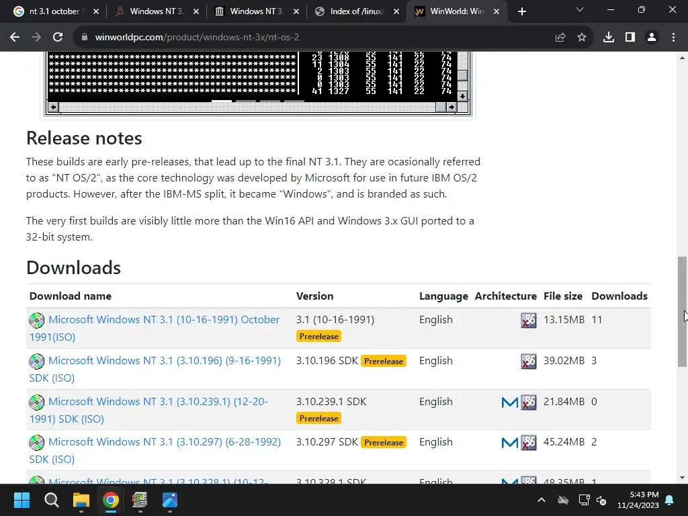Click the x86 icon in the 13.15MB row

tap(528, 320)
